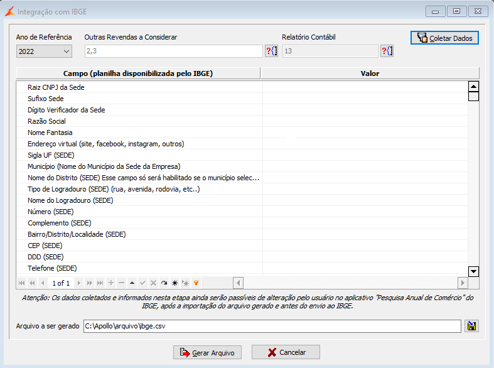Select the CEP (SEDE) row
The height and width of the screenshot is (368, 494).
coord(242,246)
